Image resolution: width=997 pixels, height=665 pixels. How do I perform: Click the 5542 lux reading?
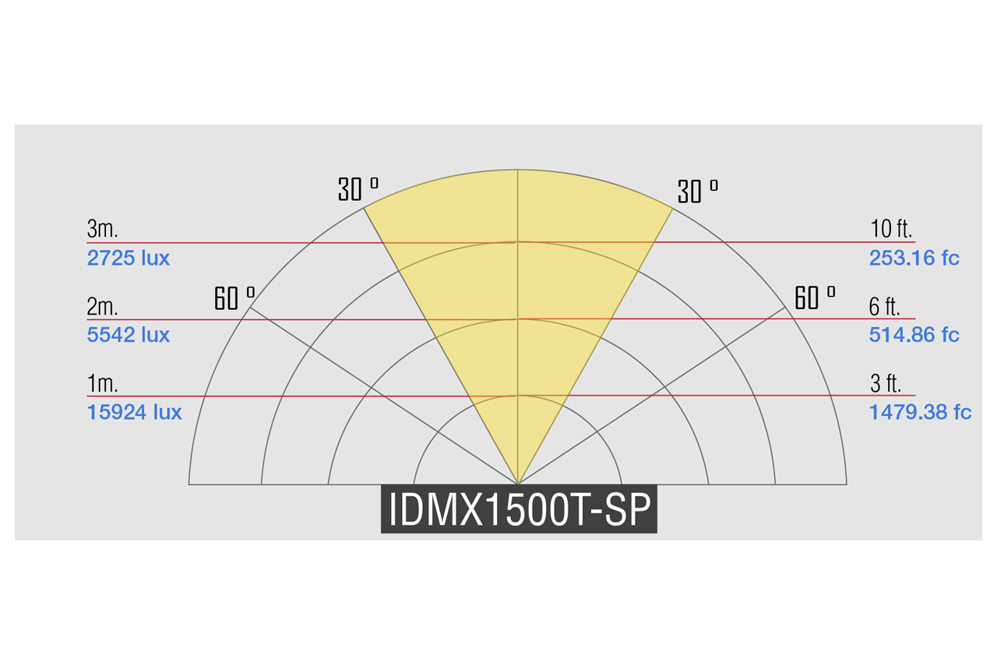coord(129,335)
